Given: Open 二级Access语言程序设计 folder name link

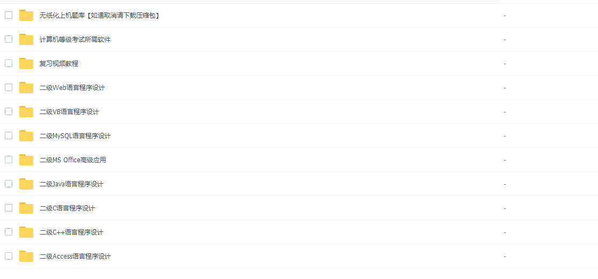Looking at the screenshot, I should pos(75,256).
